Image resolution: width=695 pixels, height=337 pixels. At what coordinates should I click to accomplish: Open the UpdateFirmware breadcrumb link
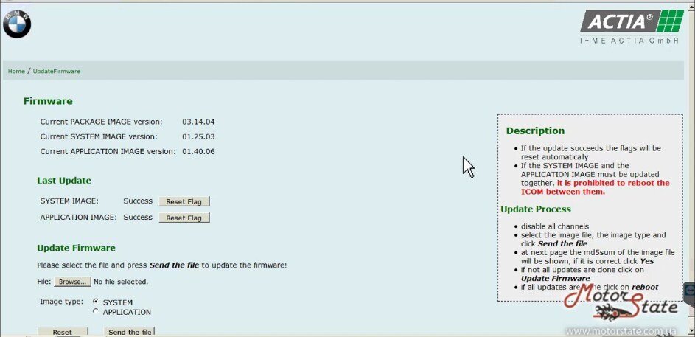tap(57, 71)
